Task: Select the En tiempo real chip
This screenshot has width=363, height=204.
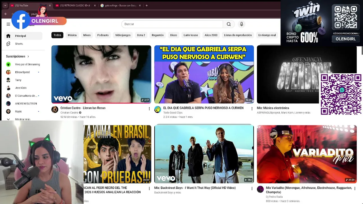Action: click(267, 35)
